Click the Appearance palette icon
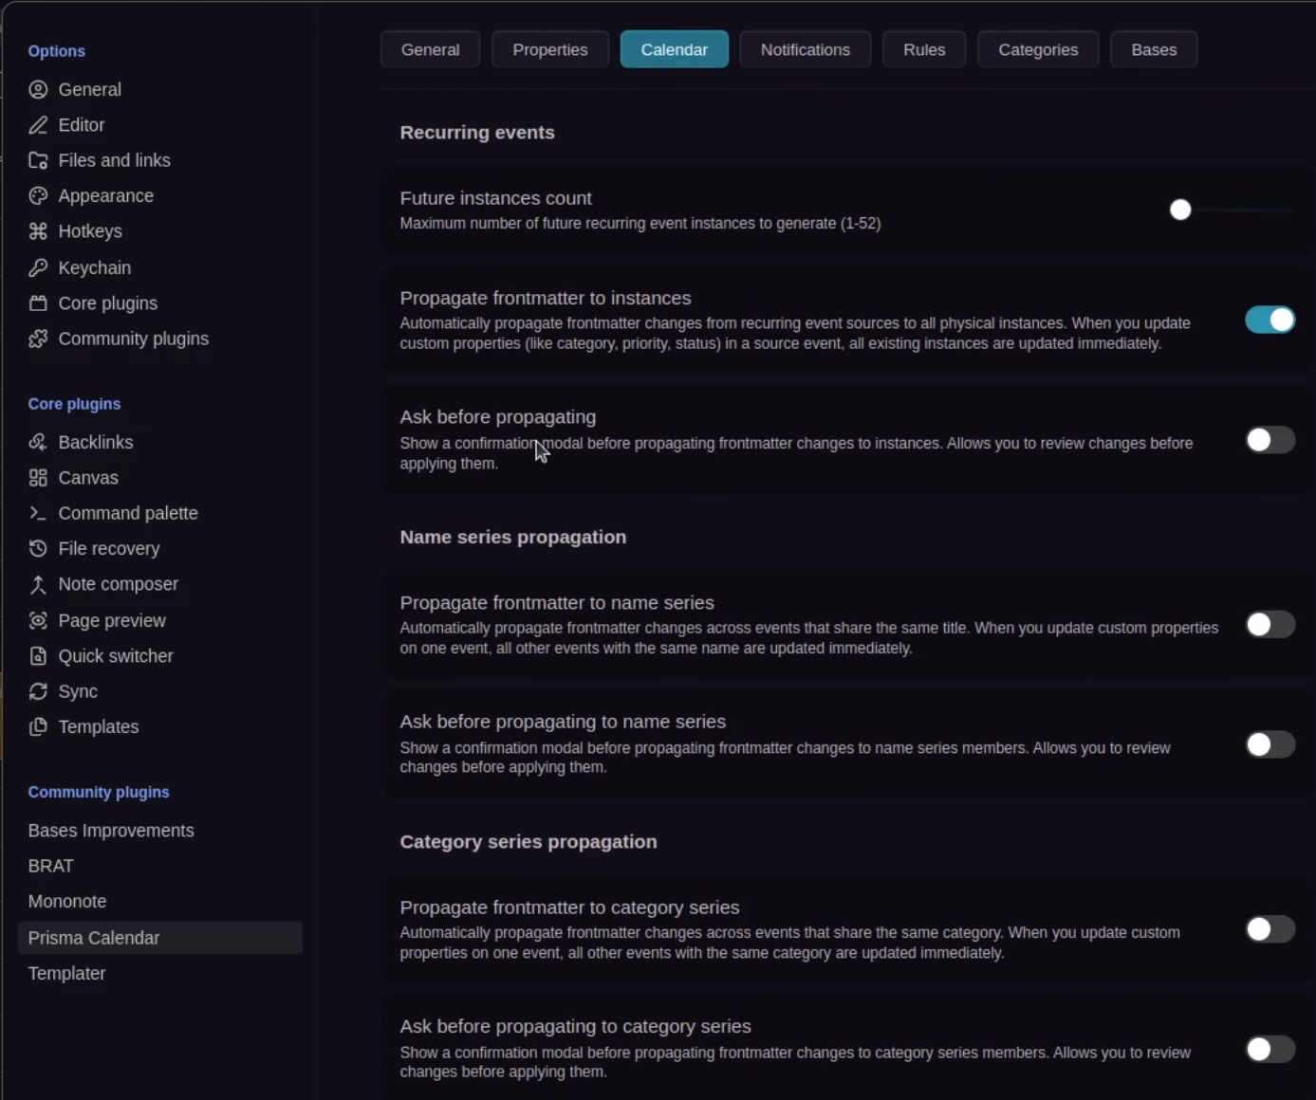The width and height of the screenshot is (1316, 1100). coord(38,196)
